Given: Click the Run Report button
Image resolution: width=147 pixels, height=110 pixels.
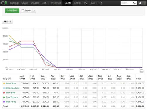Looking at the screenshot, I should [12, 11].
